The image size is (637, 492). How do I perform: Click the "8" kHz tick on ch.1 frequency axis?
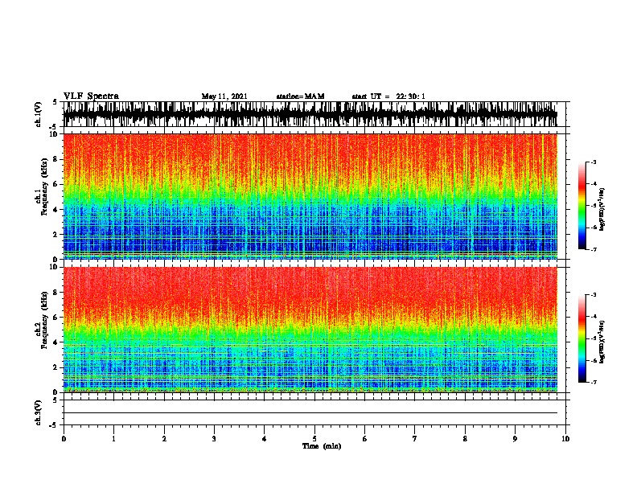(56, 159)
